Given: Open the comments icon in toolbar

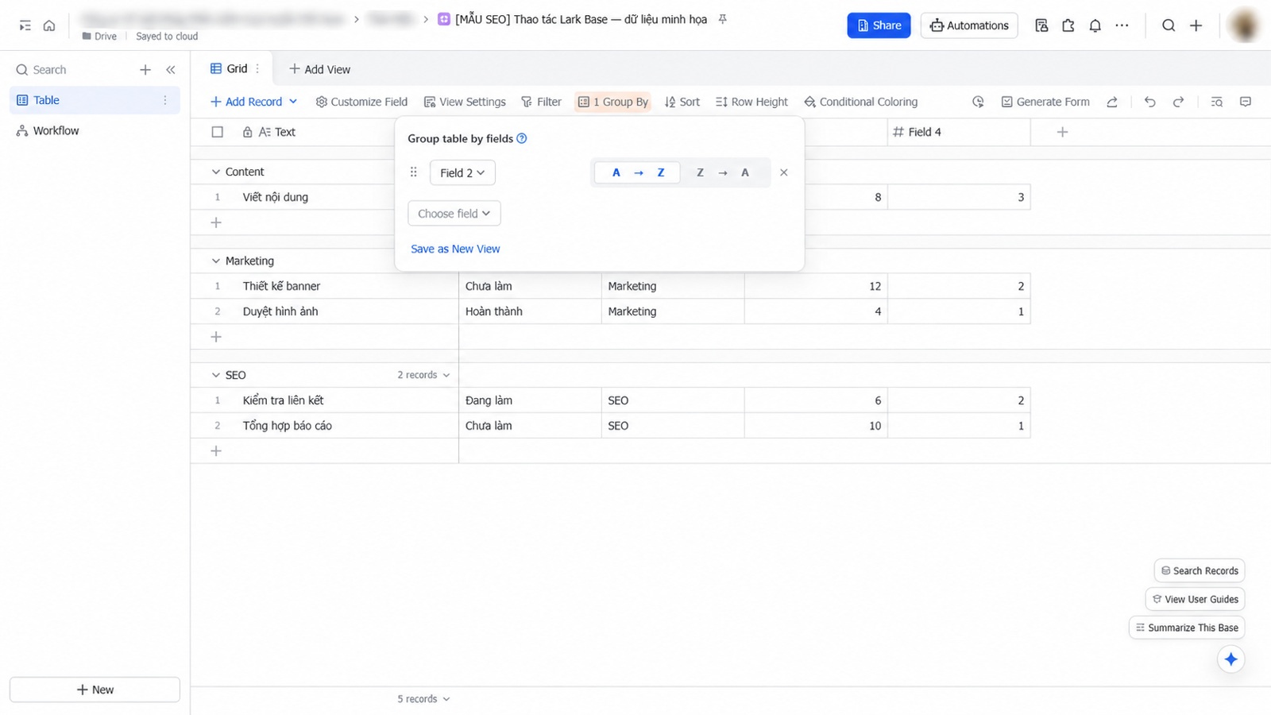Looking at the screenshot, I should pos(1245,102).
